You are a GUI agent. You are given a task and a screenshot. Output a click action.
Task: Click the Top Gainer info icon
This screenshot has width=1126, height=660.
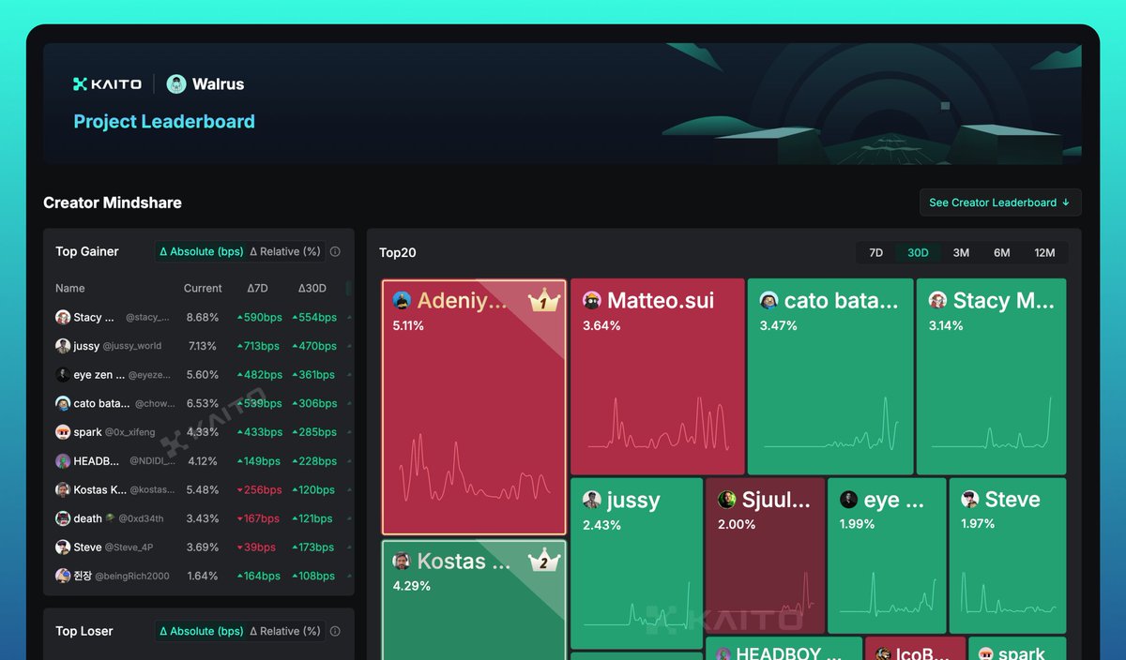335,251
